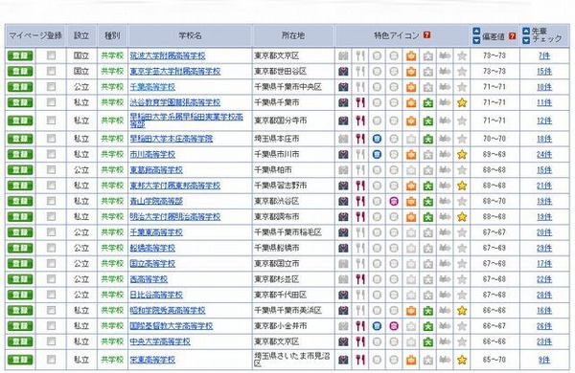Click the red cafeteria icon in 渋谷教育学園幕張高等学校 row
575x373 pixels.
[360, 102]
